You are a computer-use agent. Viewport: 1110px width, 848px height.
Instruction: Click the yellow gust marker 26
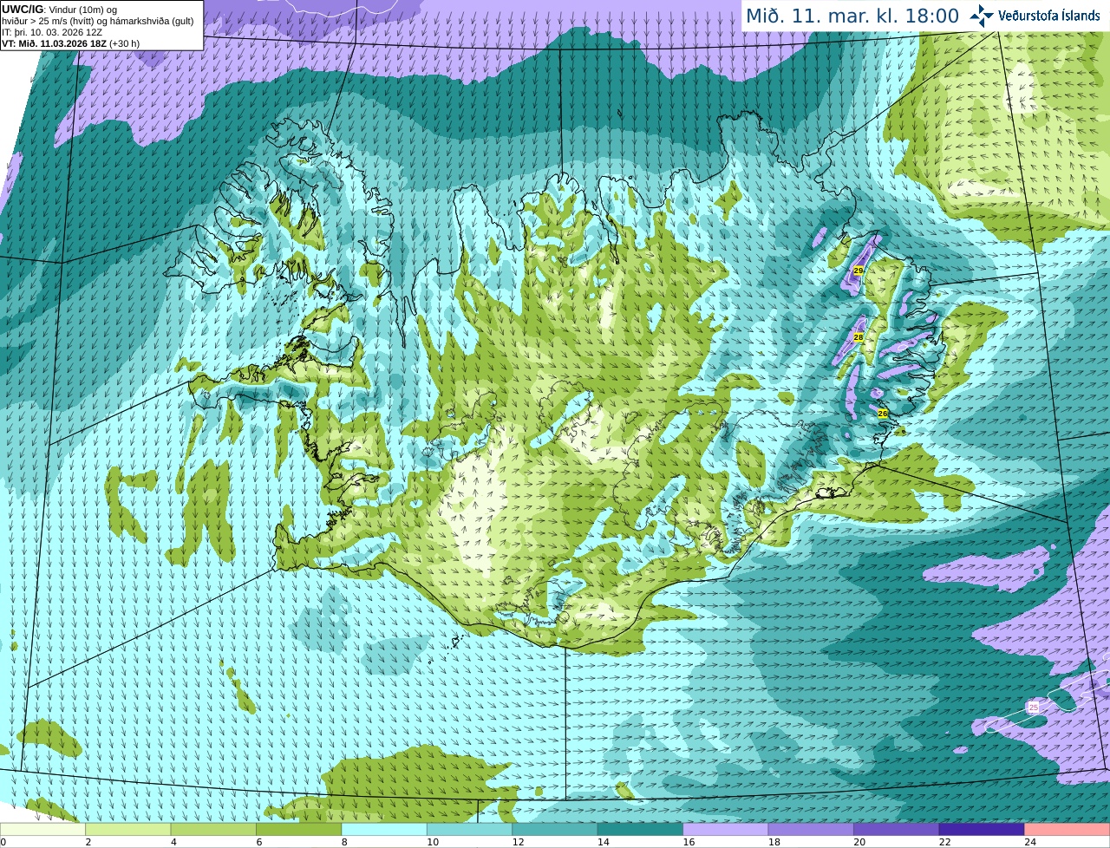point(883,414)
